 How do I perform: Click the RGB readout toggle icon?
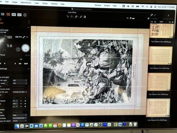tap(14, 15)
